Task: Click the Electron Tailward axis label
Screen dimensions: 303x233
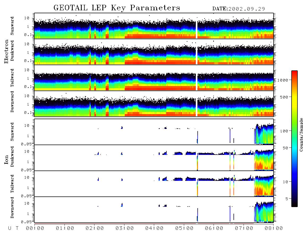Action: point(12,78)
